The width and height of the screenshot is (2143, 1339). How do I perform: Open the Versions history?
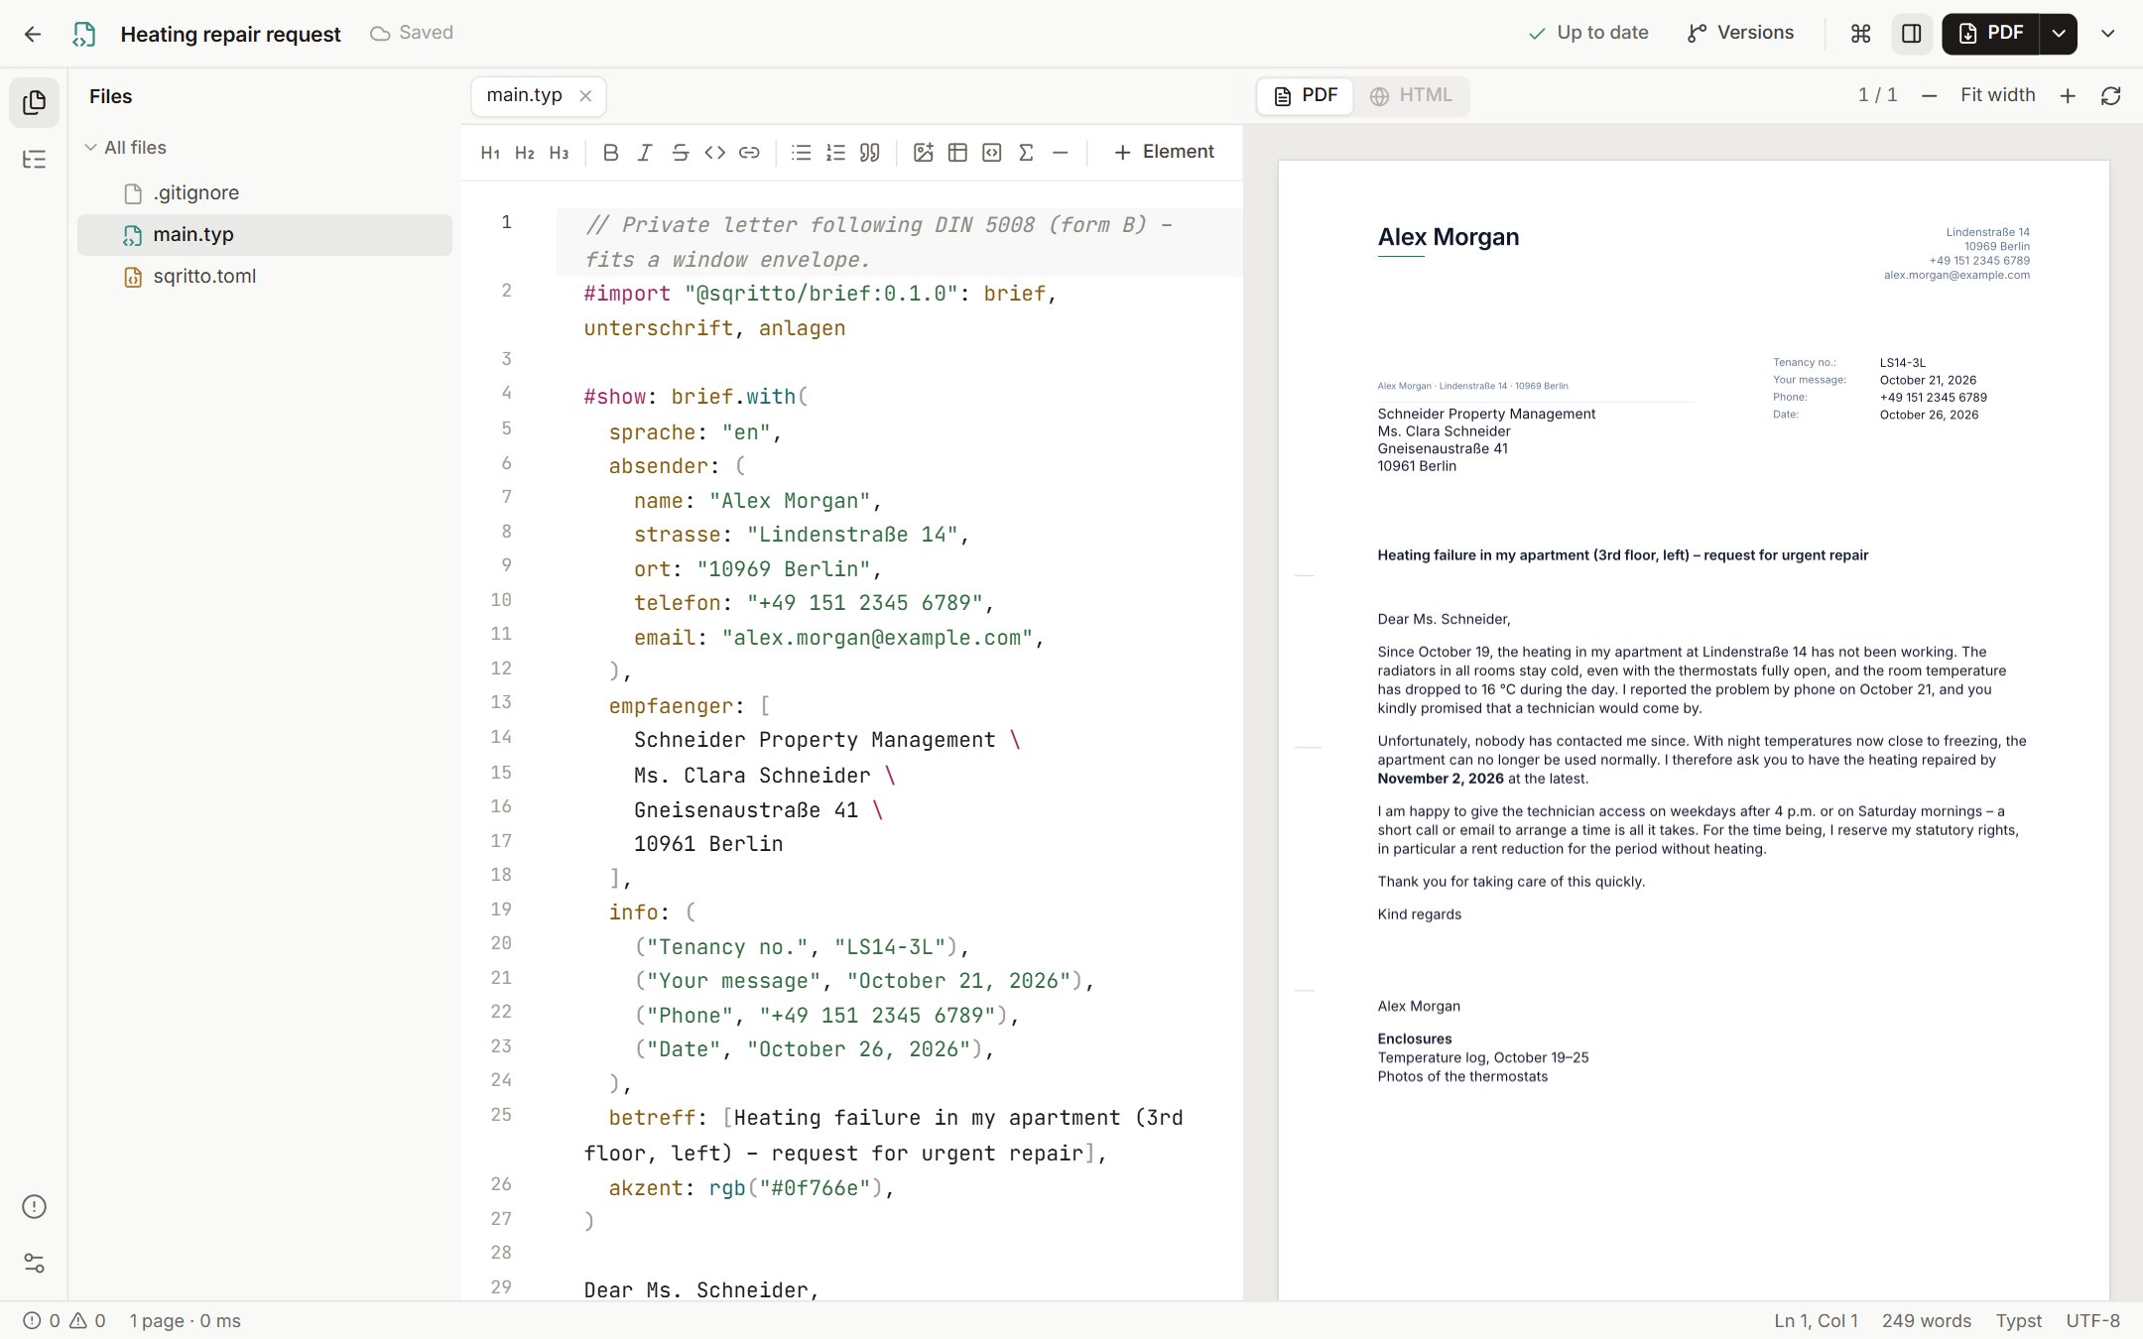(1740, 33)
